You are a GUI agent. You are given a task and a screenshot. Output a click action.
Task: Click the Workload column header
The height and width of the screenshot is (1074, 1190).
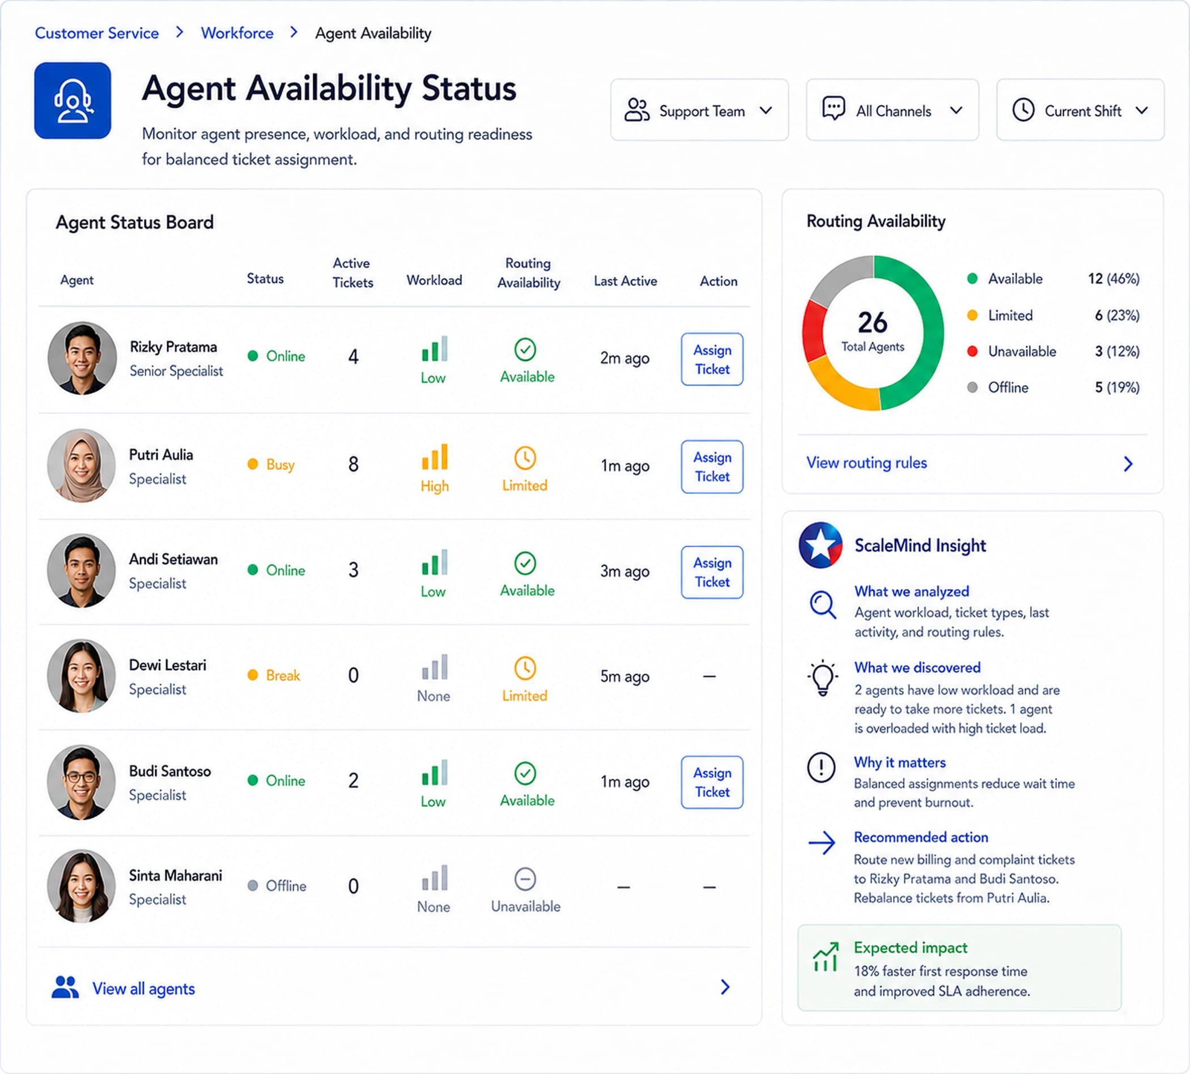click(x=435, y=280)
